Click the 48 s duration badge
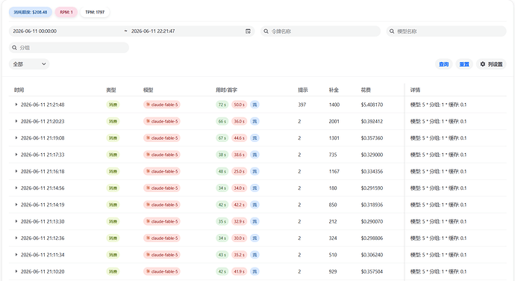The width and height of the screenshot is (515, 281). (222, 171)
